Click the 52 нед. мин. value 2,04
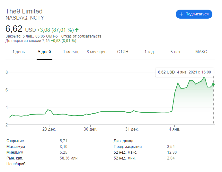The image size is (222, 172). pyautogui.click(x=171, y=158)
